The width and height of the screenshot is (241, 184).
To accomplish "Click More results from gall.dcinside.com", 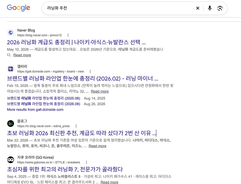I will click(35, 110).
